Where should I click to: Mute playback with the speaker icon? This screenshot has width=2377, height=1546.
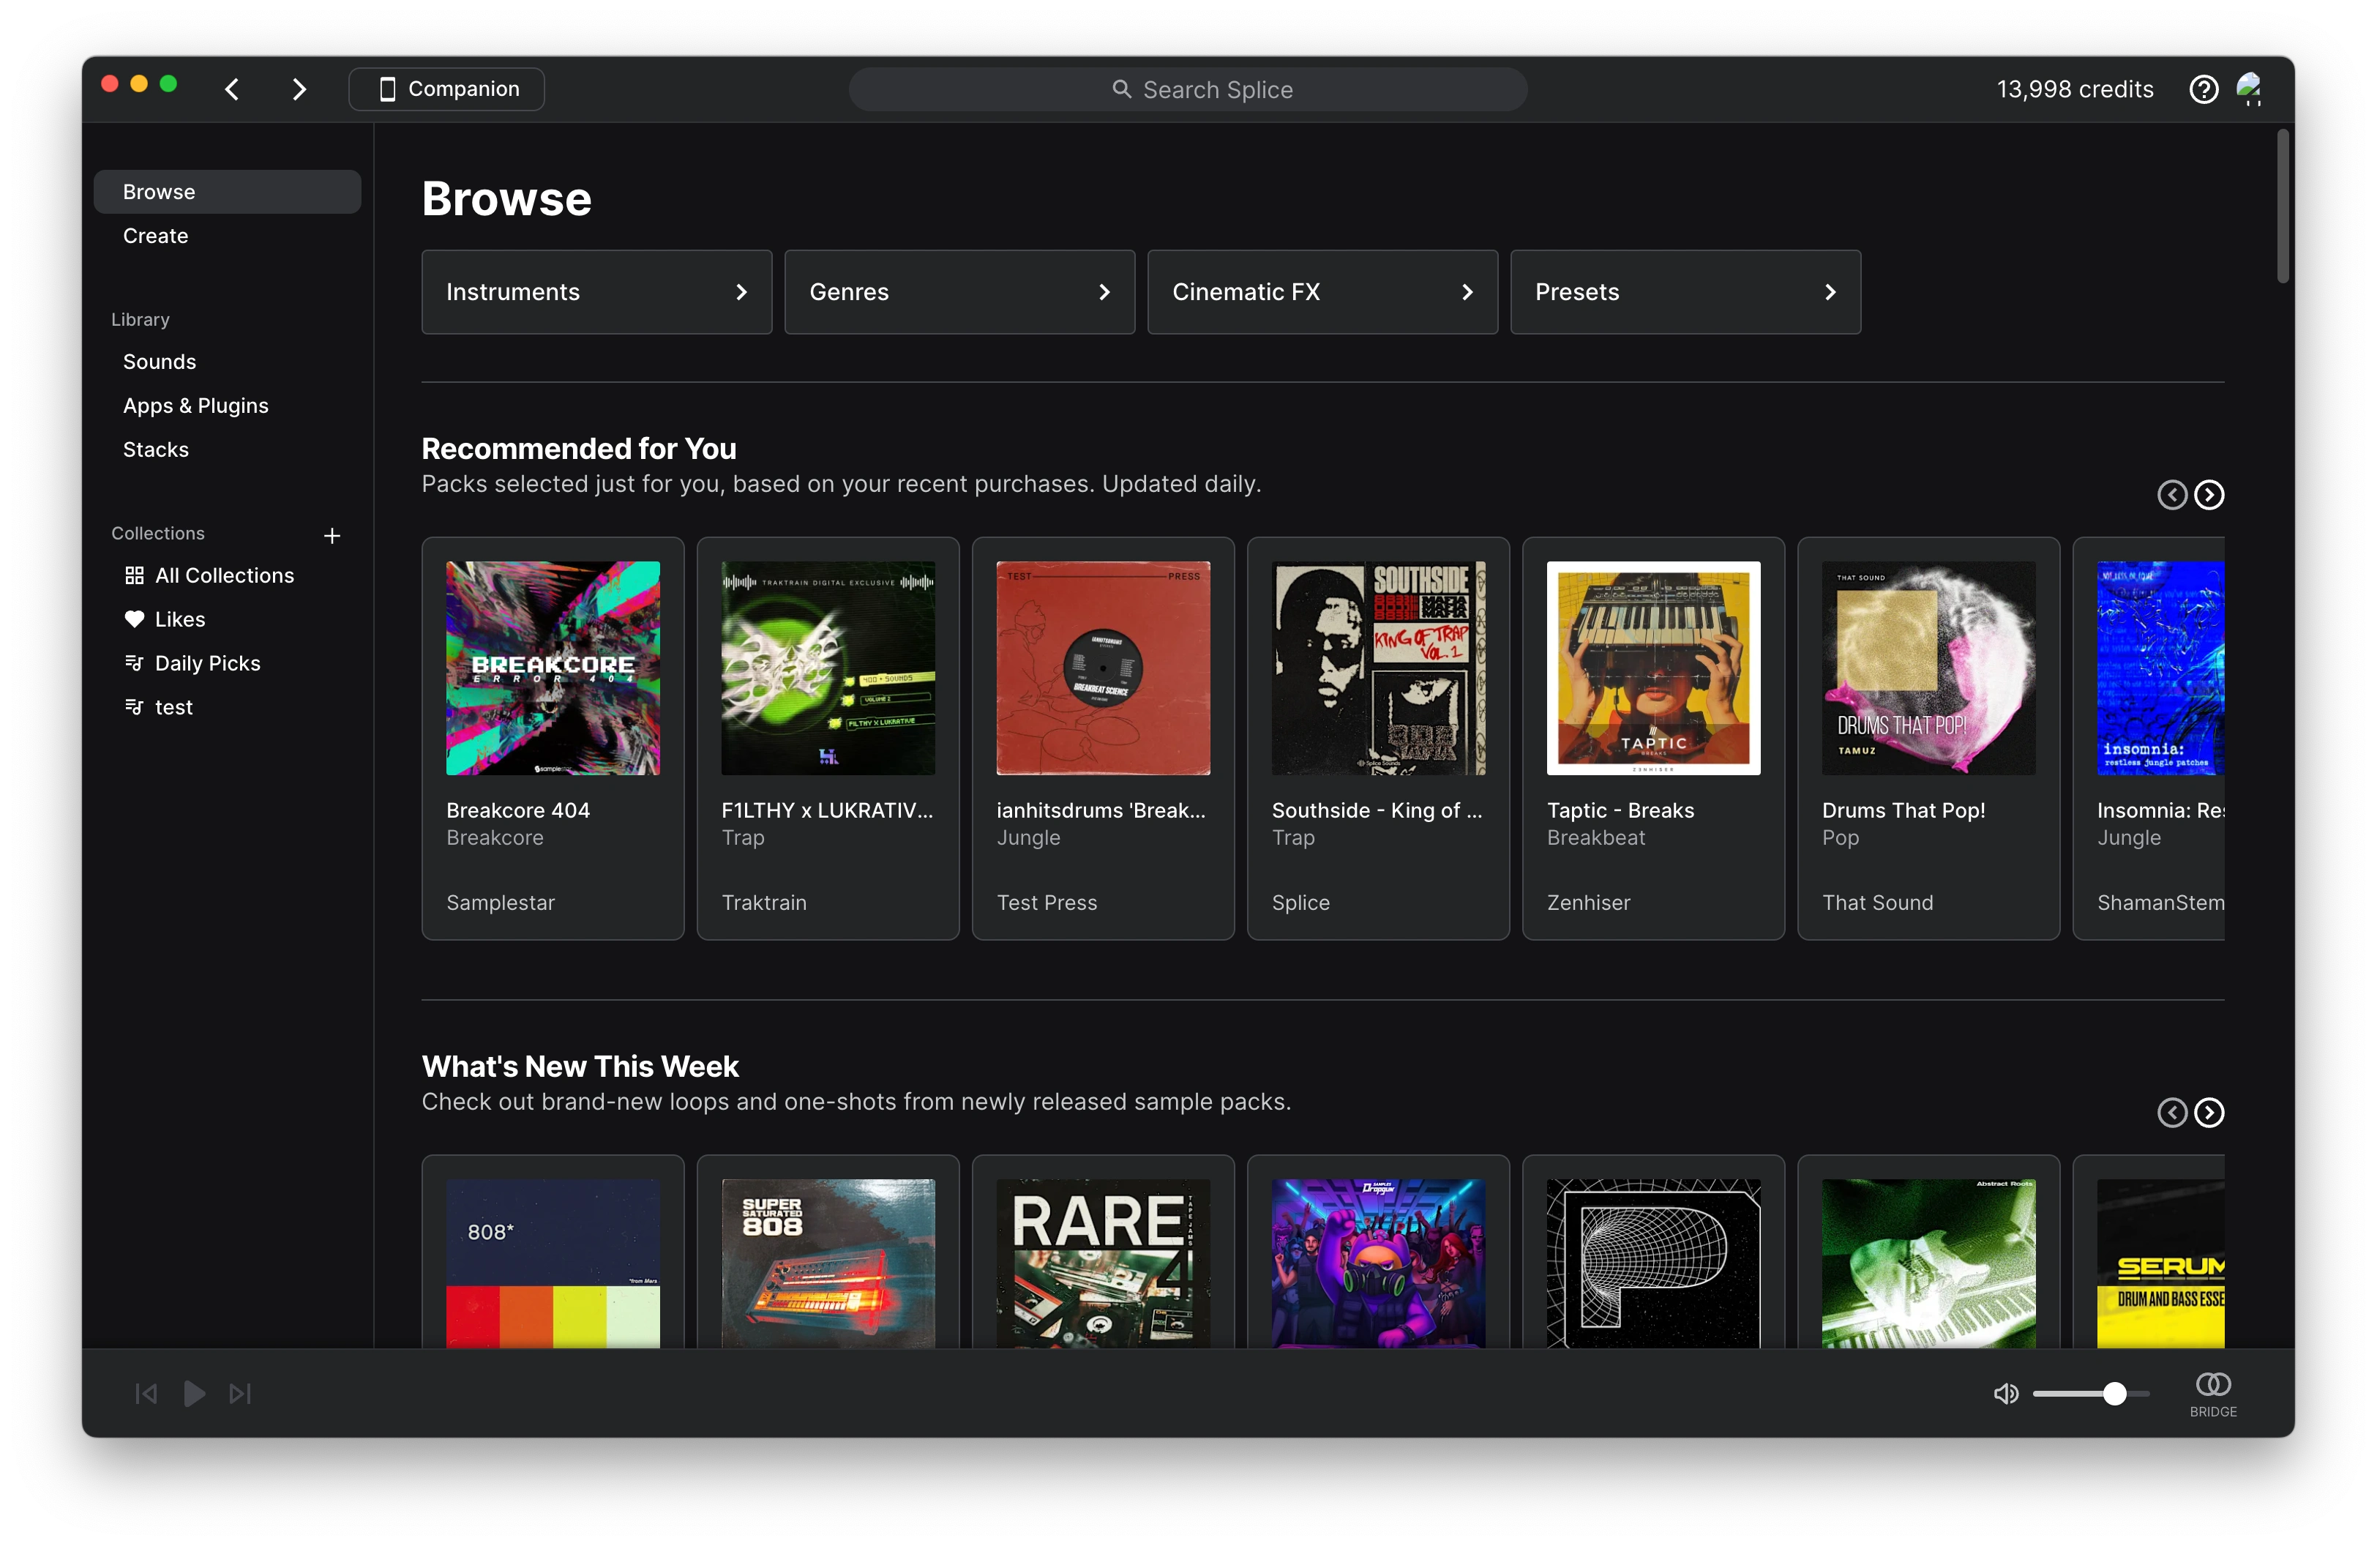coord(2004,1393)
